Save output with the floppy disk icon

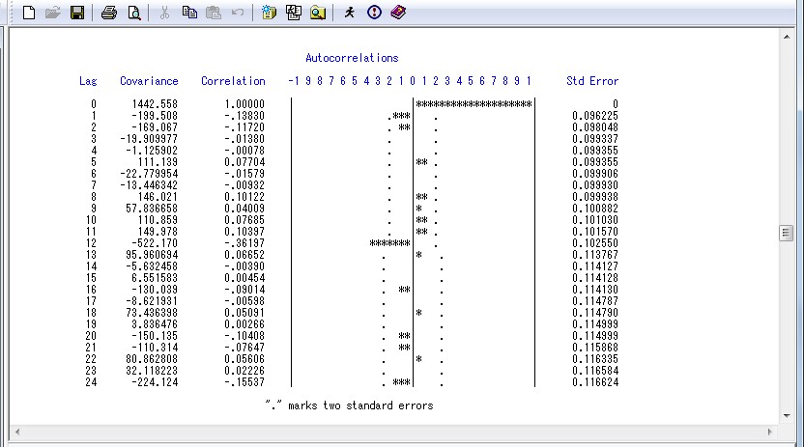pos(76,13)
